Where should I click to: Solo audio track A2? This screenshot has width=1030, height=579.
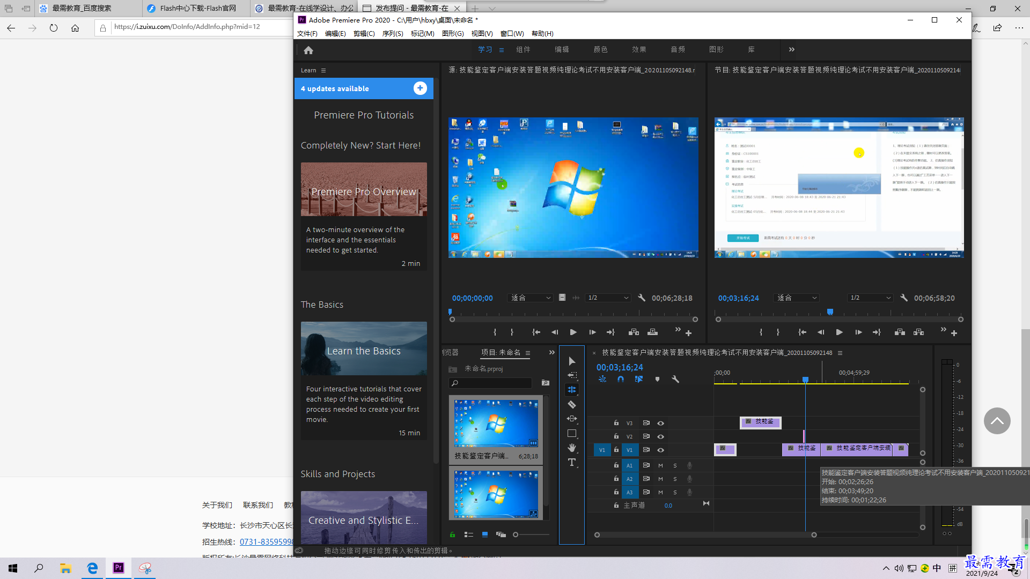coord(675,479)
